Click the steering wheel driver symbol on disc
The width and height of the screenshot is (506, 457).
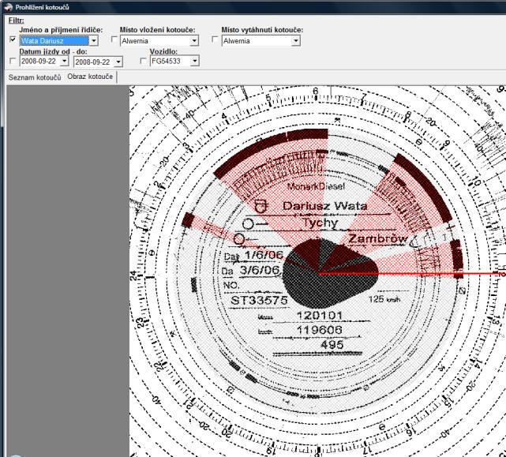point(261,205)
